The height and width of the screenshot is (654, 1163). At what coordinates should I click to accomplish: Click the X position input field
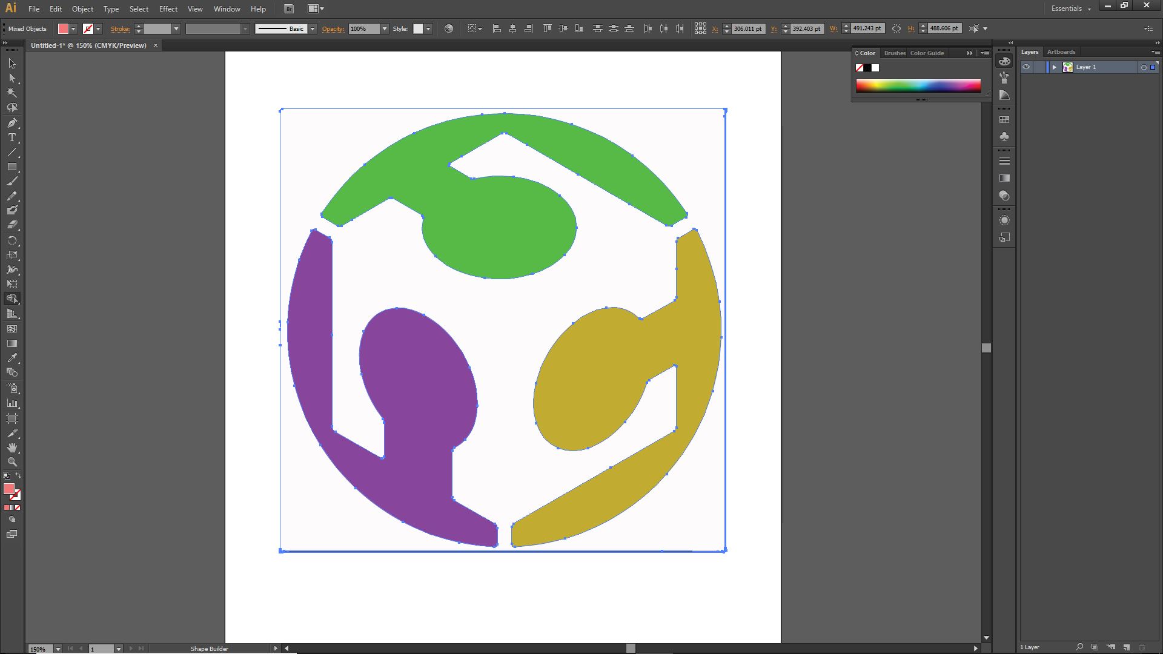[x=748, y=28]
